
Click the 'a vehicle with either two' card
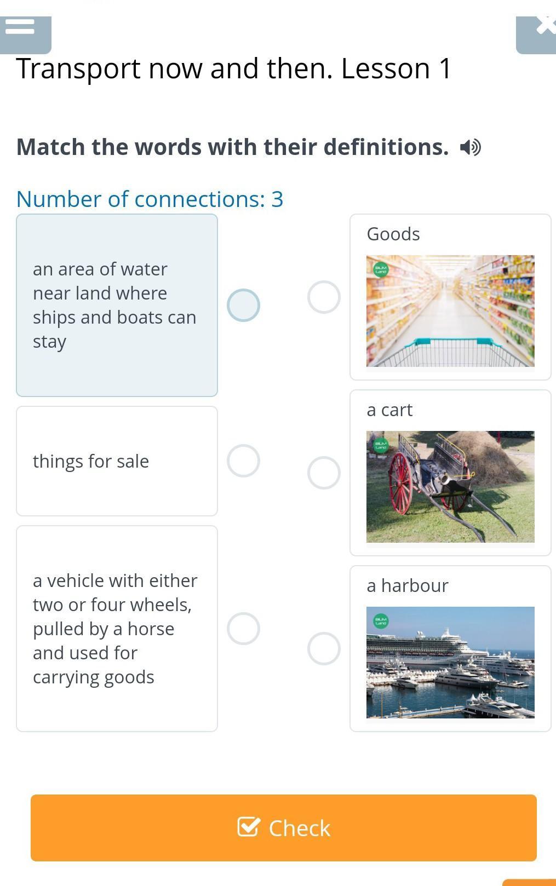click(x=117, y=628)
